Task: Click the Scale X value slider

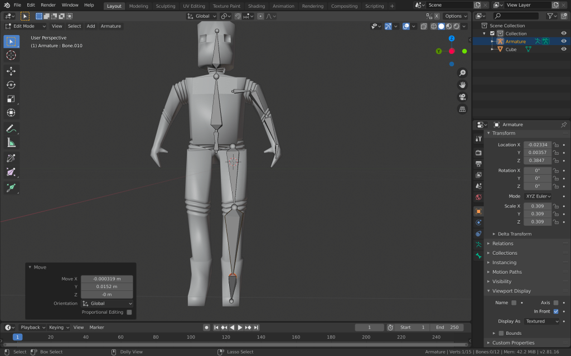Action: (537, 206)
